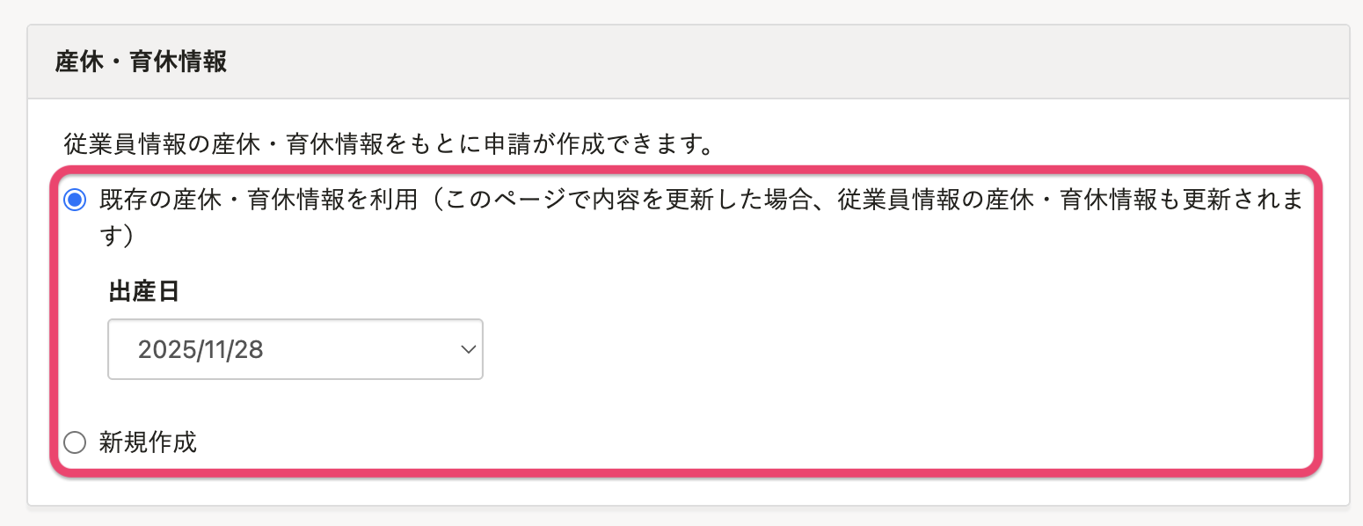Click the blank space right of the date dropdown

click(x=791, y=350)
